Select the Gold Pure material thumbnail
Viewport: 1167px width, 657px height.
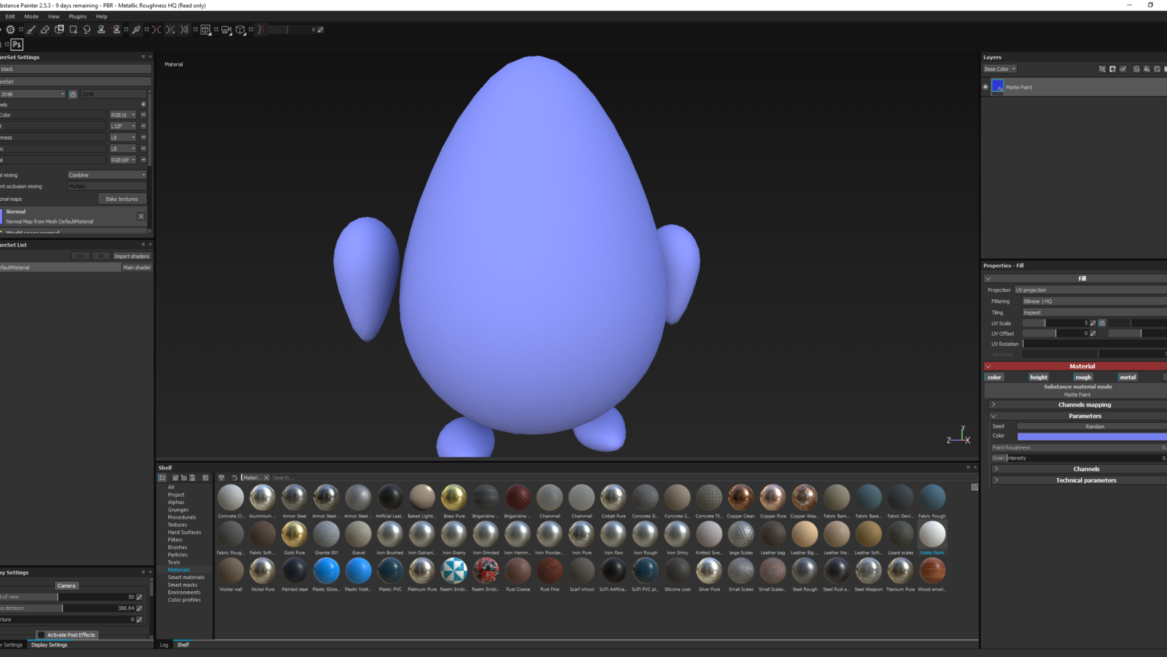click(x=294, y=534)
